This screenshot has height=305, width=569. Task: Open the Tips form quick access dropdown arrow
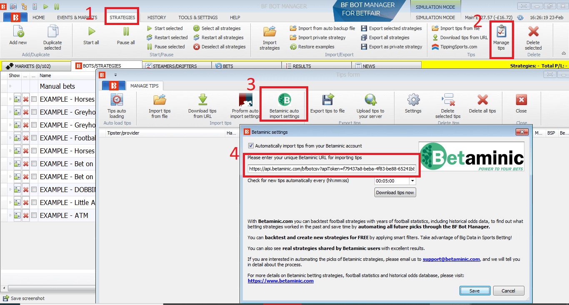(115, 75)
